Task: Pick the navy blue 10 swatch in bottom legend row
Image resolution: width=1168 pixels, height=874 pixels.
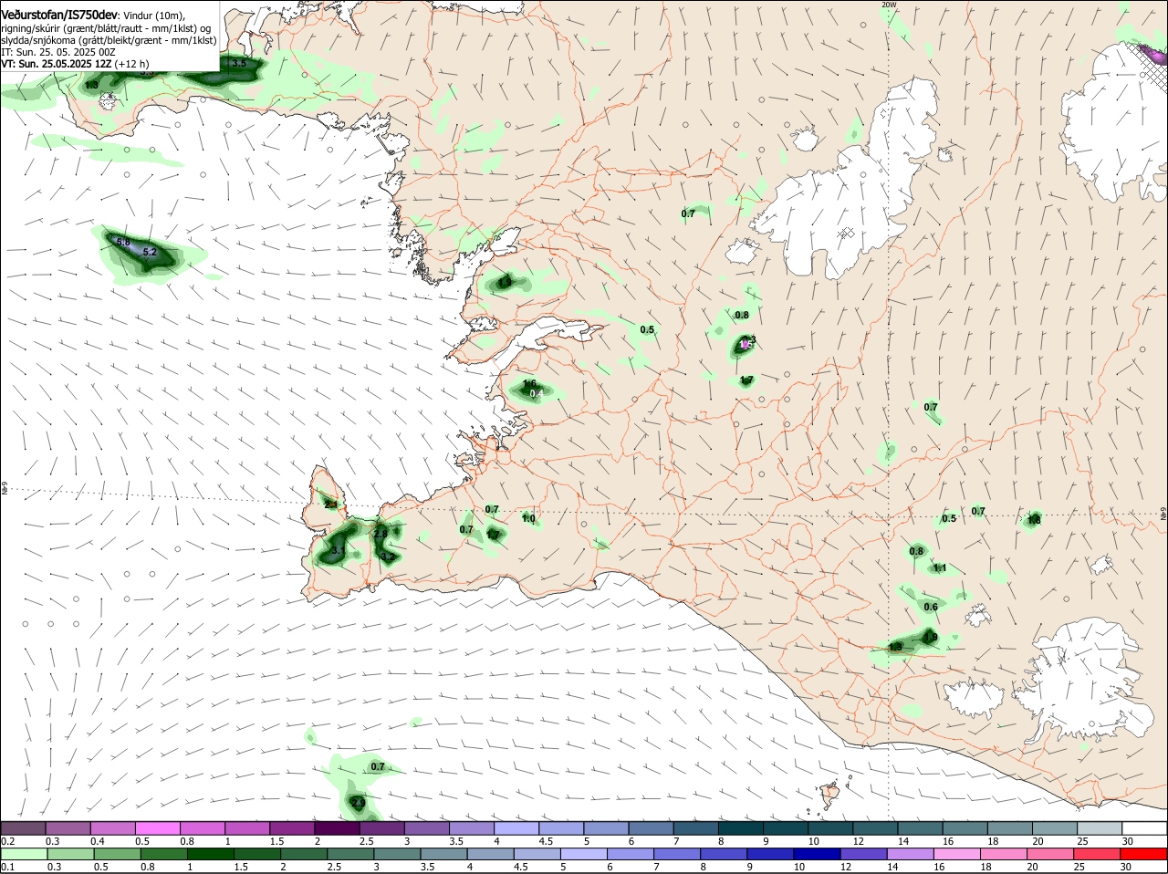Action: (819, 854)
